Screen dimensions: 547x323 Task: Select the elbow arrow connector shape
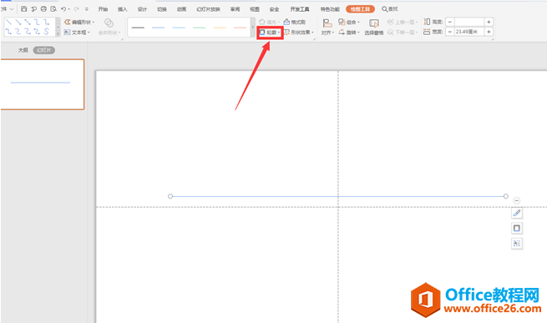click(x=47, y=23)
